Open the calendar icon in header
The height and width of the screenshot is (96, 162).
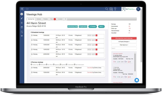[111, 9]
